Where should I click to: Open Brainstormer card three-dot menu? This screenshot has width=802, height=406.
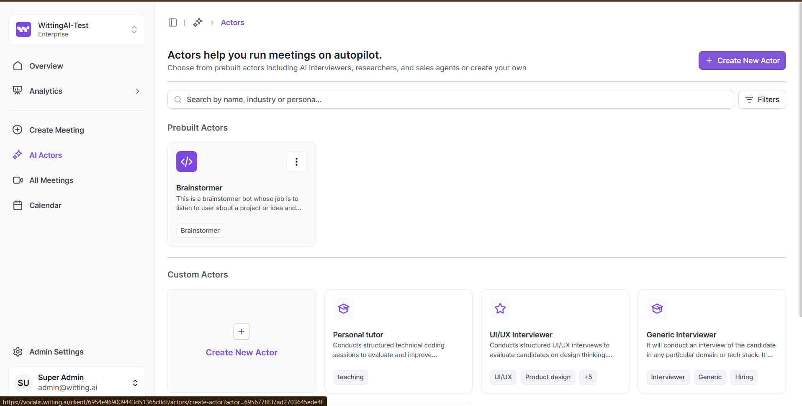tap(296, 162)
